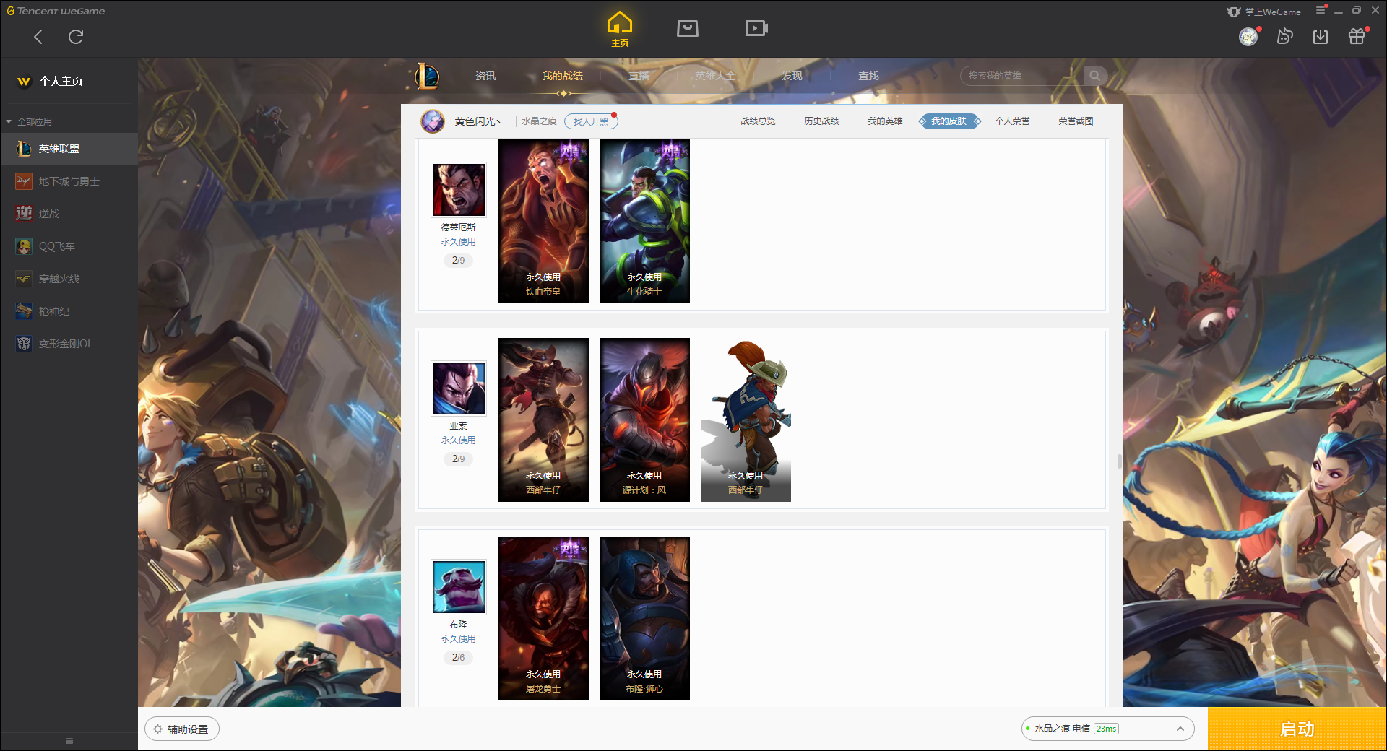Go back with the back arrow

pos(38,37)
